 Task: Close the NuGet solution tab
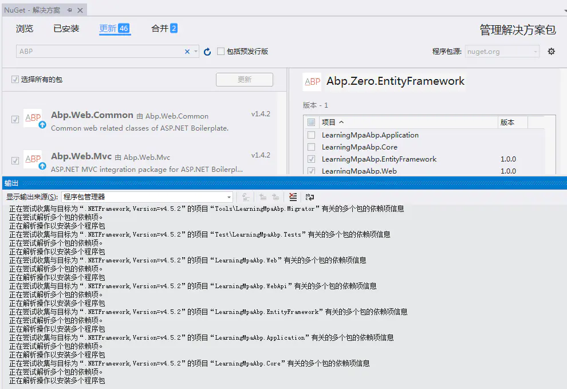point(80,10)
